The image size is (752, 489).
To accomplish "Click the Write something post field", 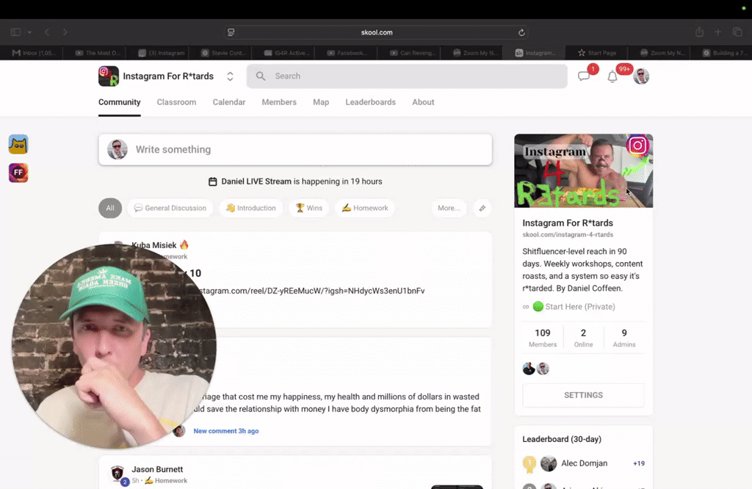I will coord(295,150).
